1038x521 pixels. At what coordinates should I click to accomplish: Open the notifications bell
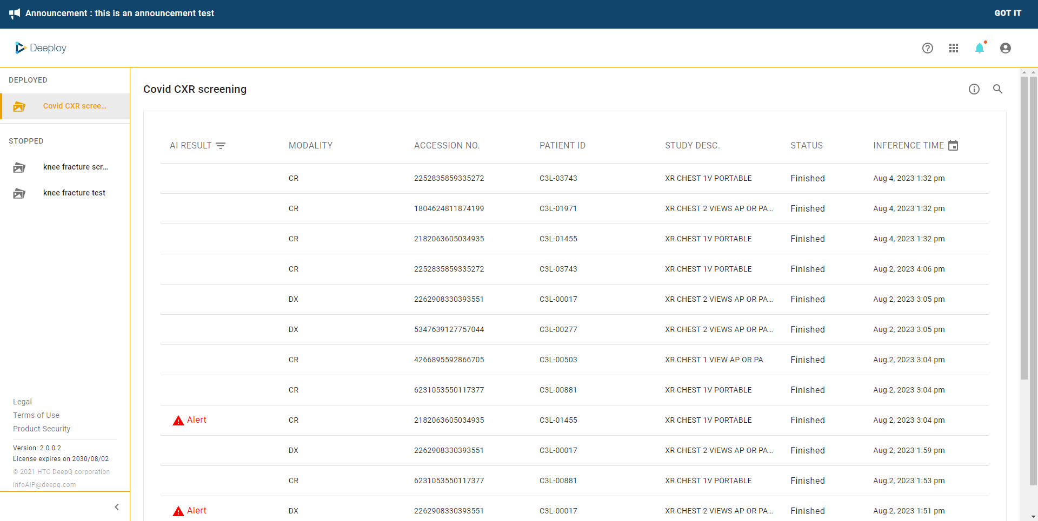pos(979,48)
